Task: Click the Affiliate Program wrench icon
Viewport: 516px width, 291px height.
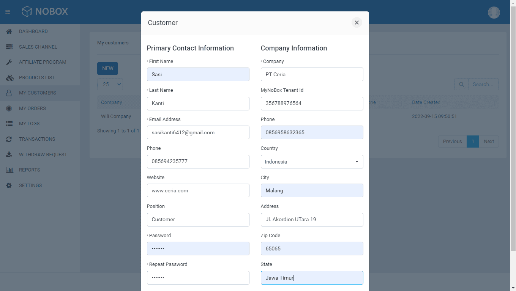Action: tap(8, 62)
